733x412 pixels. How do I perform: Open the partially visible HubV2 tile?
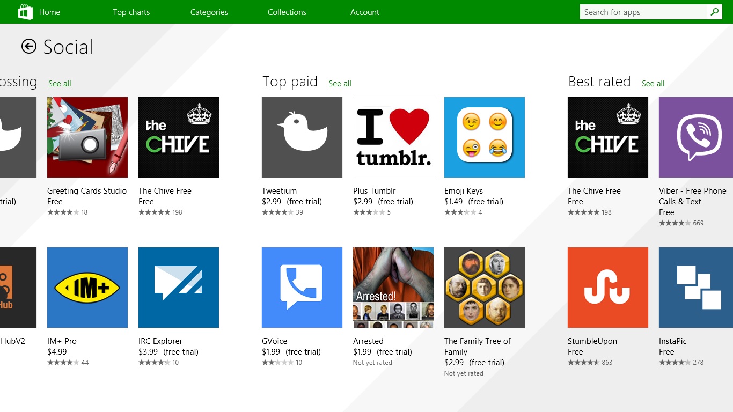18,288
